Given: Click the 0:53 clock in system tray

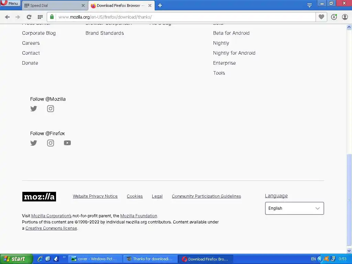Looking at the screenshot, I should [x=343, y=259].
